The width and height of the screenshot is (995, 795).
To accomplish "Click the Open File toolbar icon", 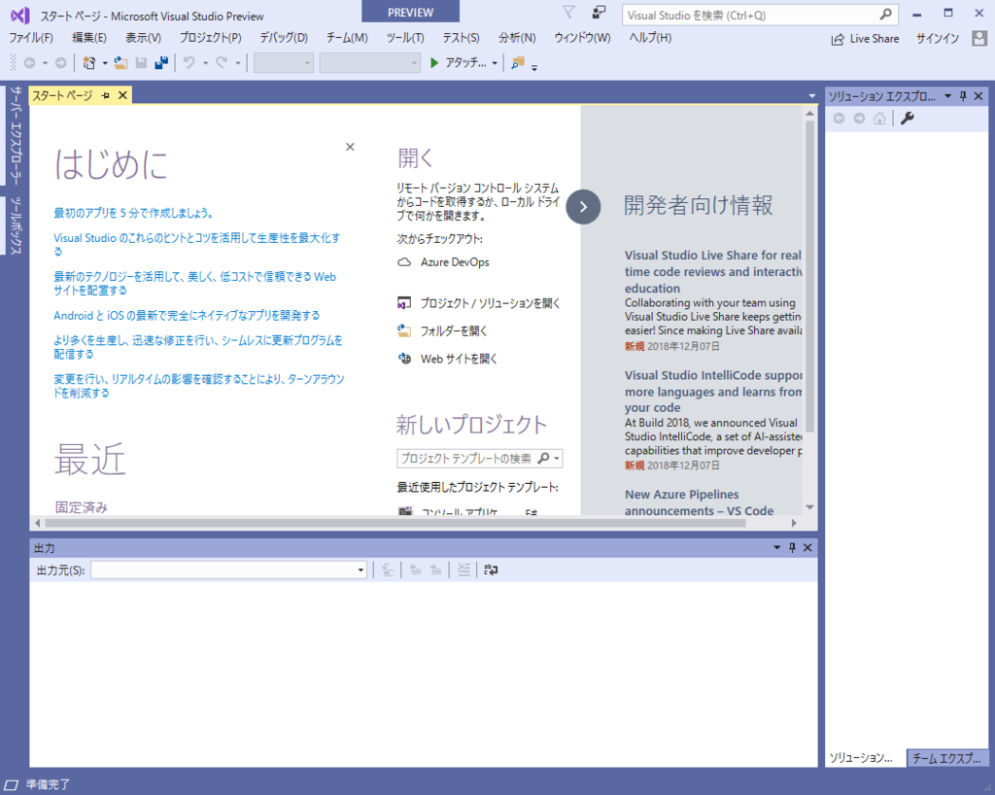I will point(120,63).
